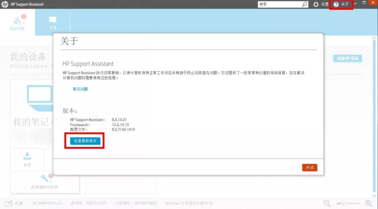
Task: Click the HP Support Assistant heading
Action: (88, 64)
